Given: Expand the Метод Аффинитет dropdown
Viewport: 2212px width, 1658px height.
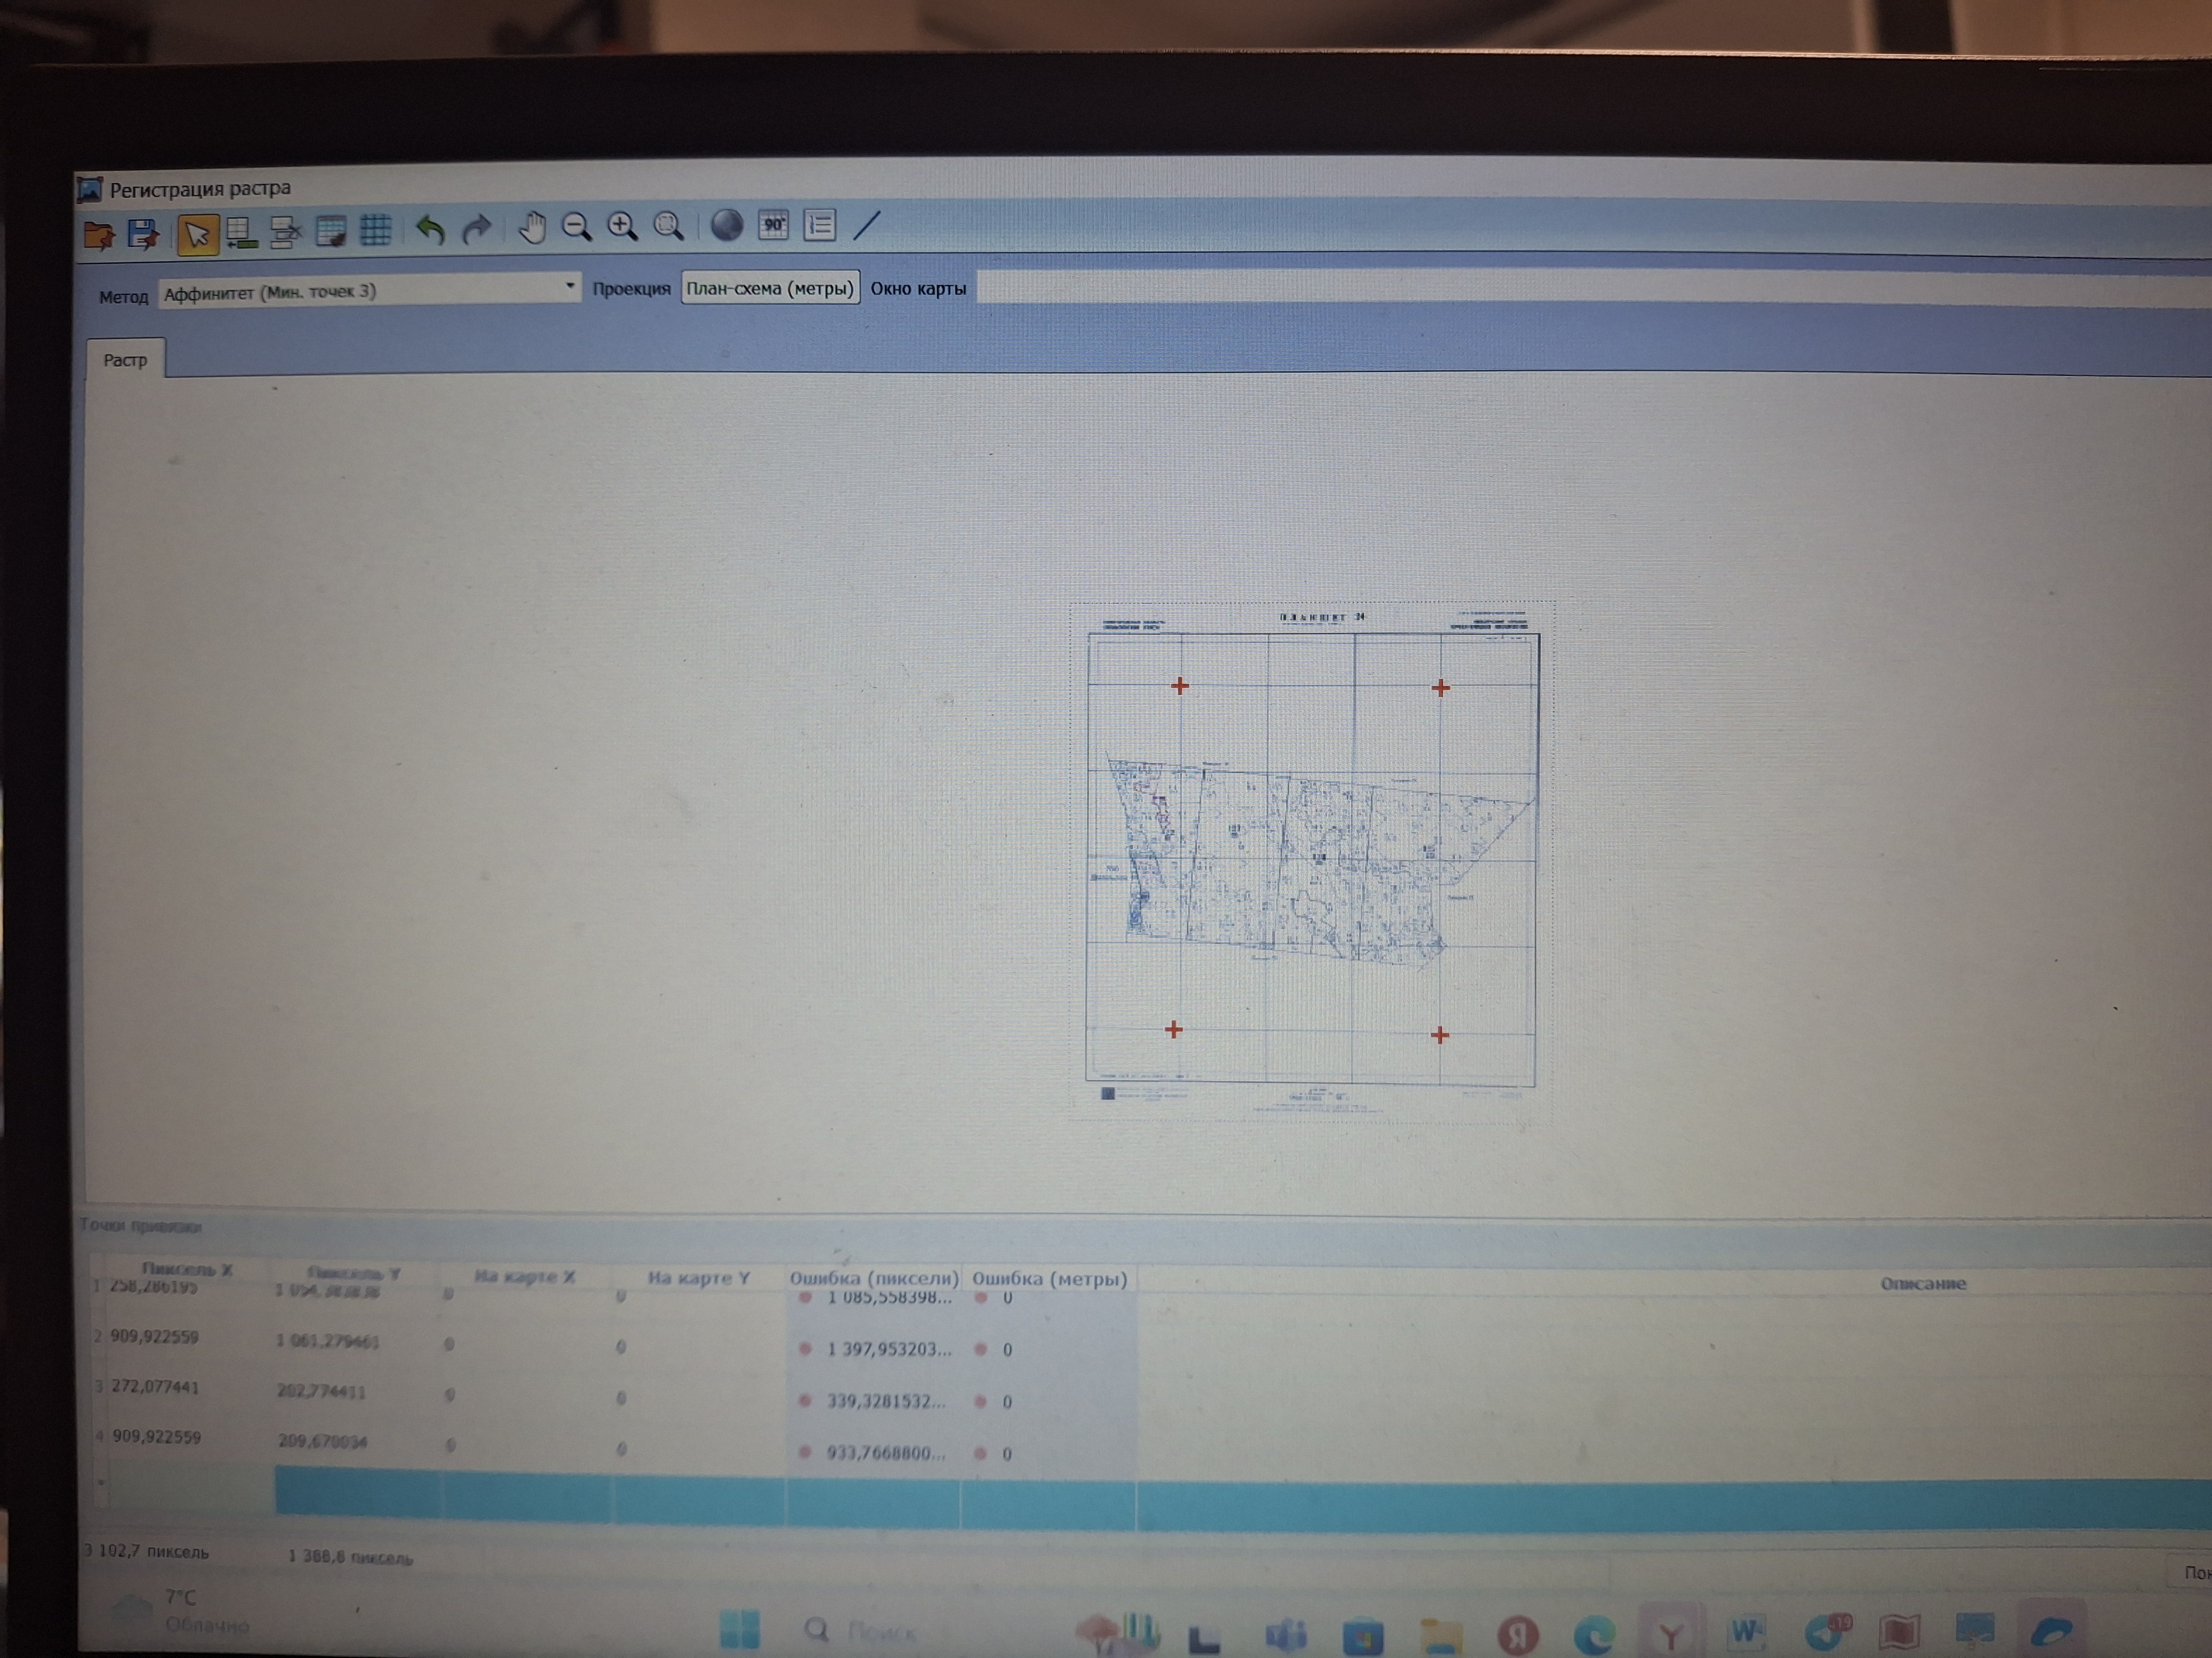Looking at the screenshot, I should coord(569,287).
